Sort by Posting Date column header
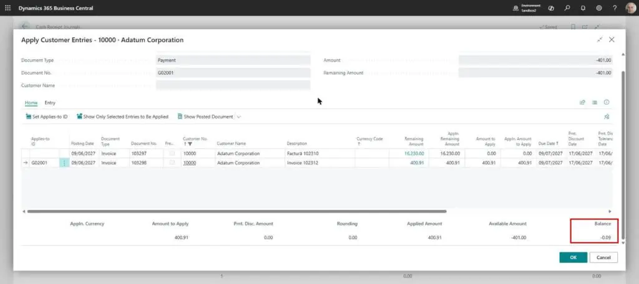The height and width of the screenshot is (284, 639). point(82,144)
